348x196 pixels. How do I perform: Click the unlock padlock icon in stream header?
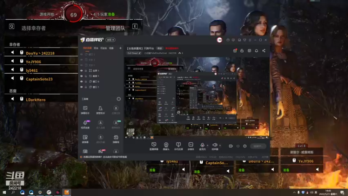[x=242, y=51]
